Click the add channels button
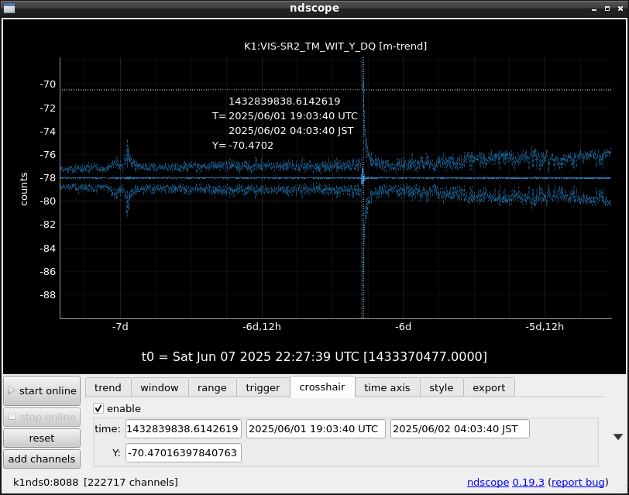Screen dimensions: 629x495 [x=42, y=459]
